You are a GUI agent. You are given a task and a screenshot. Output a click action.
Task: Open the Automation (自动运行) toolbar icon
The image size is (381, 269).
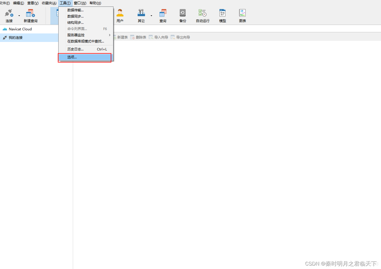(202, 16)
